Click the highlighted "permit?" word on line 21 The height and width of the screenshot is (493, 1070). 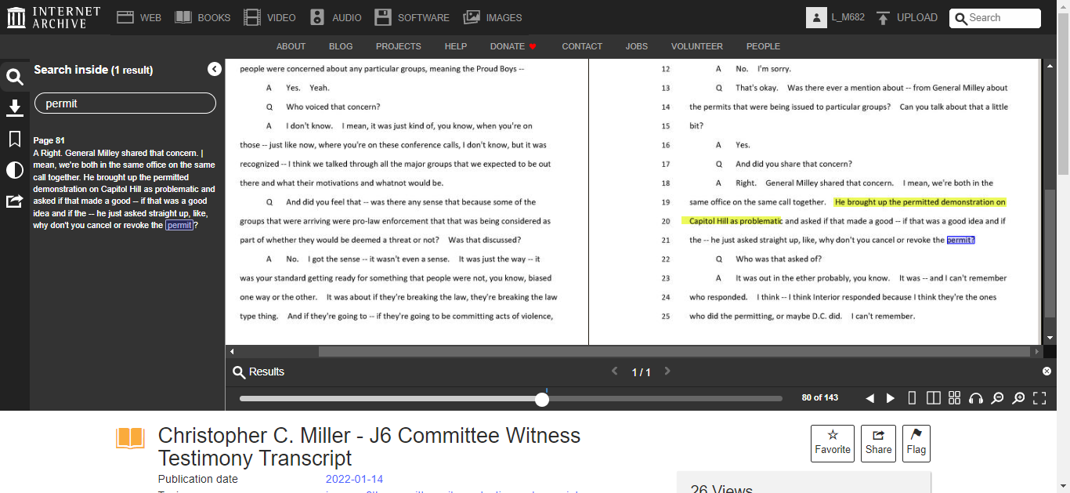(961, 241)
